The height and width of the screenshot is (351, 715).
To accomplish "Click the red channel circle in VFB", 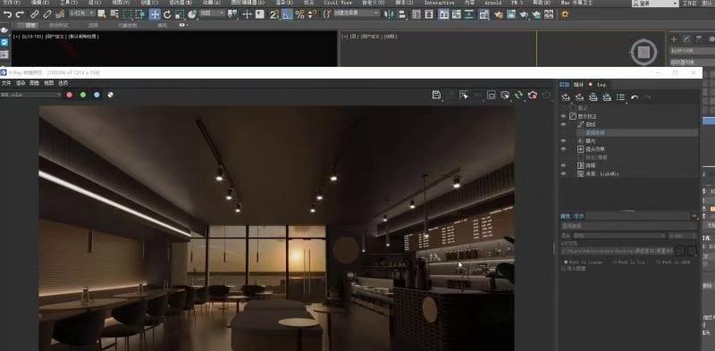I will coord(70,95).
